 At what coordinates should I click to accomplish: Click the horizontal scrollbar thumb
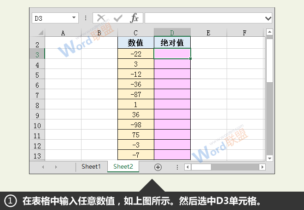[x=201, y=167]
